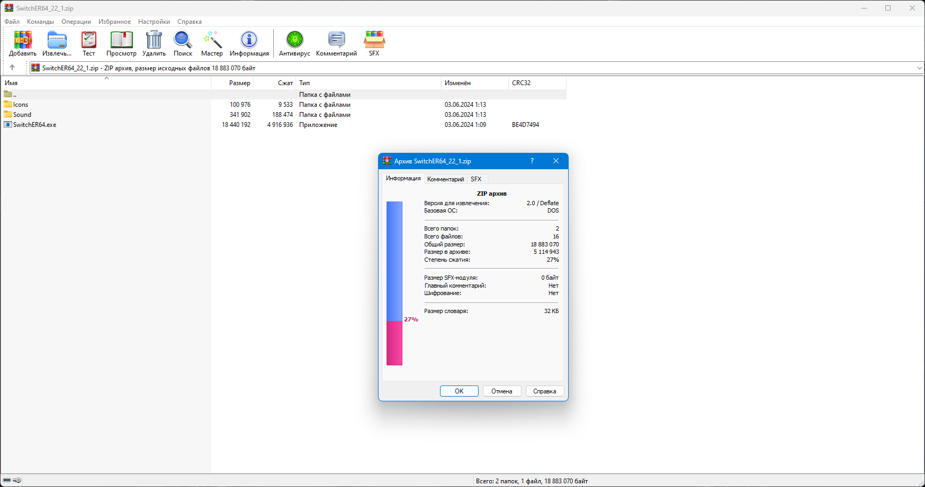Image resolution: width=925 pixels, height=487 pixels.
Task: Open the Команды menu
Action: click(41, 22)
